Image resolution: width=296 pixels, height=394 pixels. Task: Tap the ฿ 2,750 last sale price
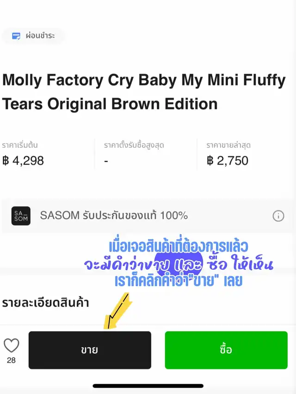pyautogui.click(x=228, y=161)
